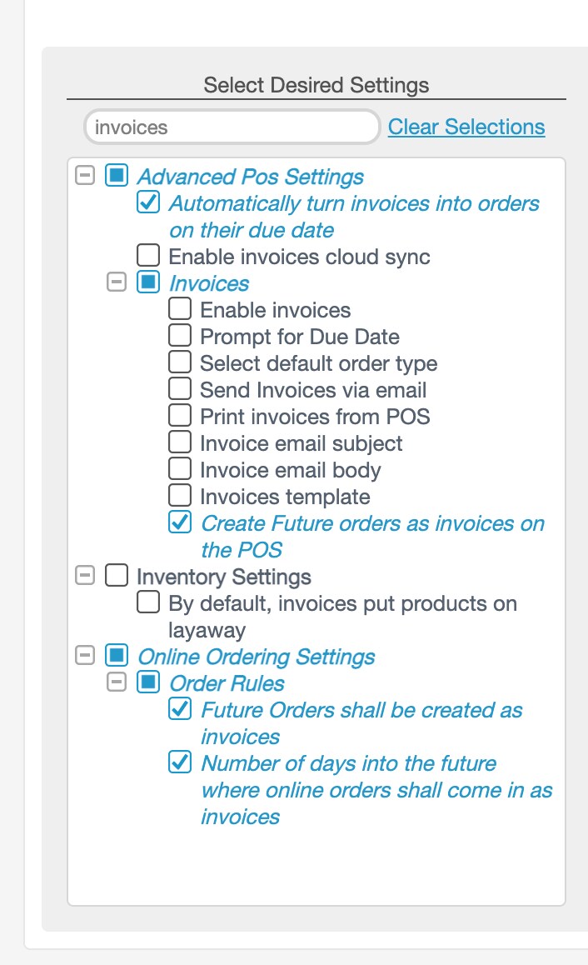Uncheck Future Orders shall be created as invoices
The height and width of the screenshot is (965, 588).
[180, 710]
